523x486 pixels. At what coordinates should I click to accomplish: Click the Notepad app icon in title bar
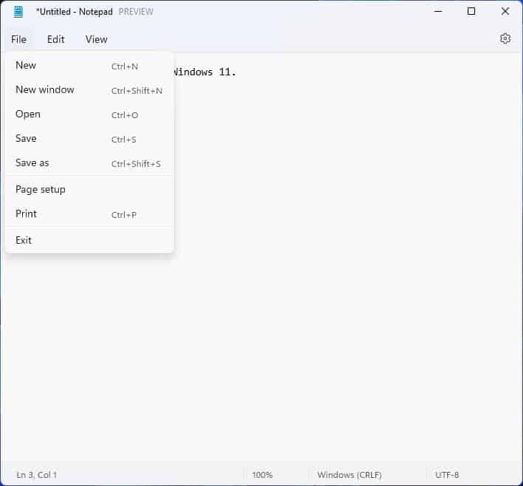18,12
